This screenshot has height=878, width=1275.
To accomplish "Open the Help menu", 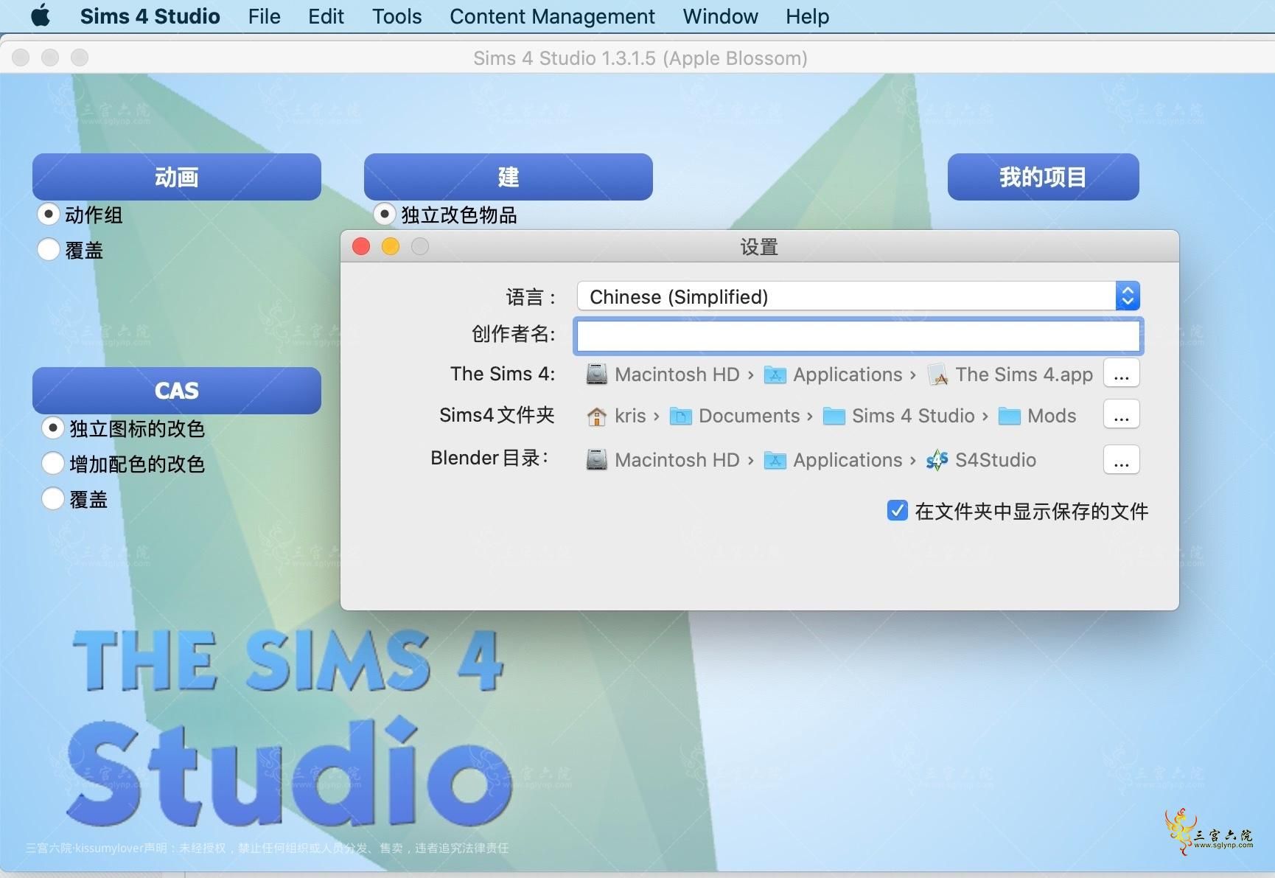I will [x=807, y=16].
